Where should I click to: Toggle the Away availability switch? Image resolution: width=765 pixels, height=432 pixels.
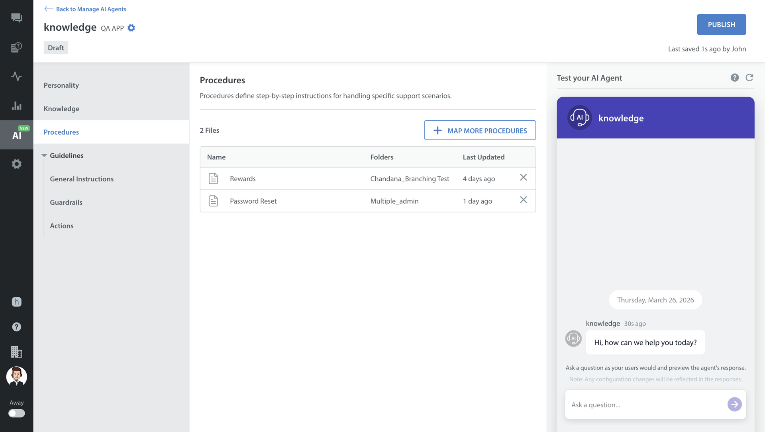(x=16, y=413)
